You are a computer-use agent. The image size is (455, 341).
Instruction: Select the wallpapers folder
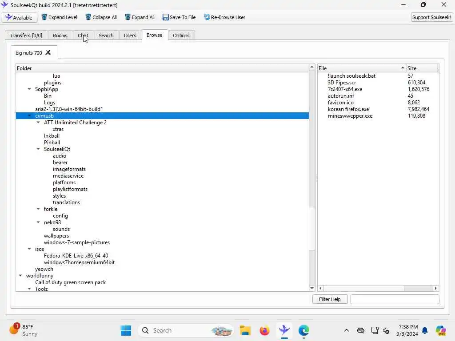tap(56, 236)
